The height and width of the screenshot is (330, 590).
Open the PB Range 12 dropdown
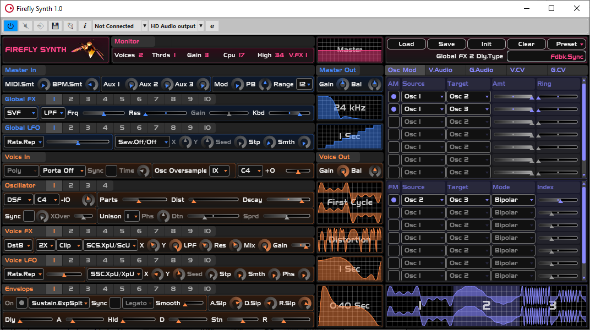304,85
